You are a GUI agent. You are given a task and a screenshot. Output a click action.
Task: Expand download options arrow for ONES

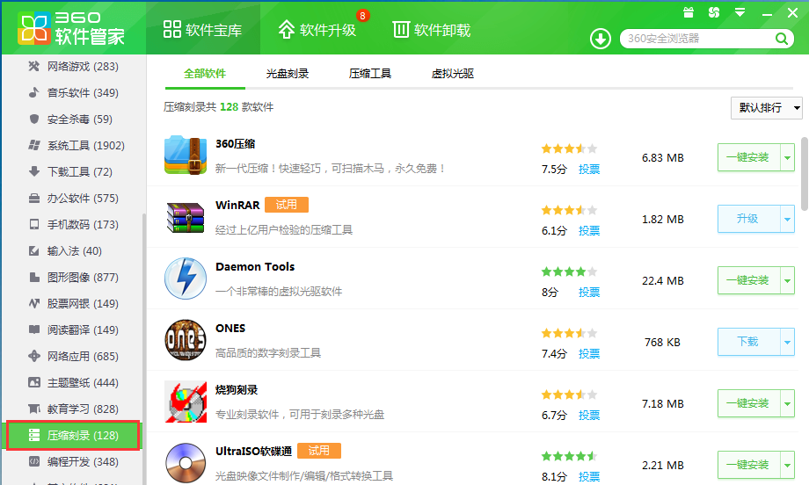[787, 342]
